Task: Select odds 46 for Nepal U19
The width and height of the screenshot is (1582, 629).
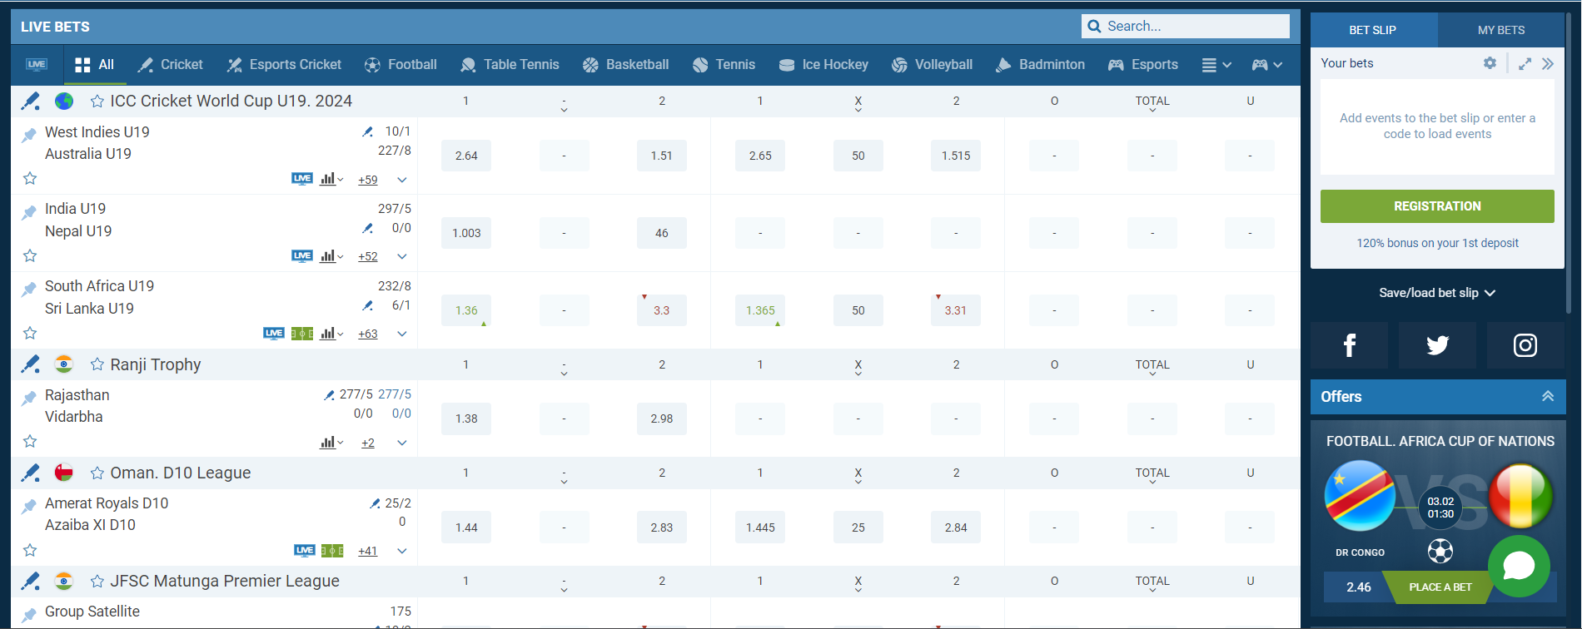Action: (662, 233)
